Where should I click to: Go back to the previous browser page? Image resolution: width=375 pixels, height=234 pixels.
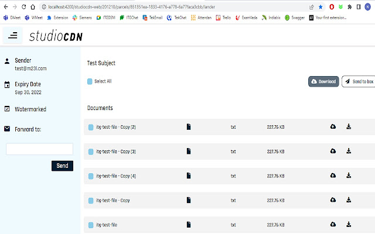click(6, 7)
